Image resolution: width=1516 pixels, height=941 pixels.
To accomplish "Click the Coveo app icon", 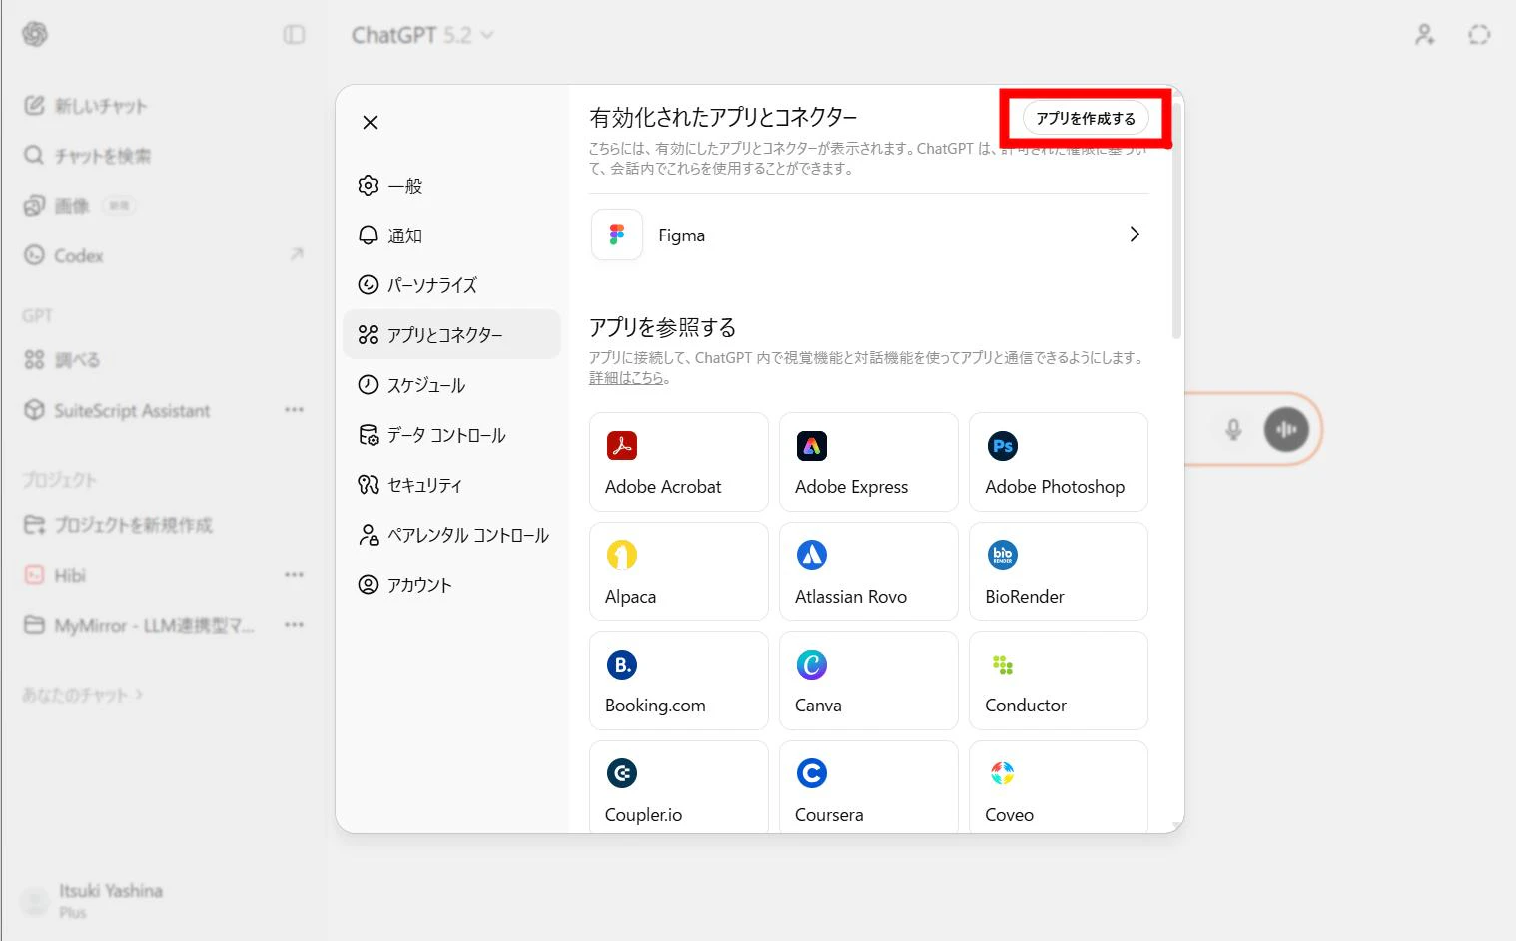I will pyautogui.click(x=1002, y=773).
